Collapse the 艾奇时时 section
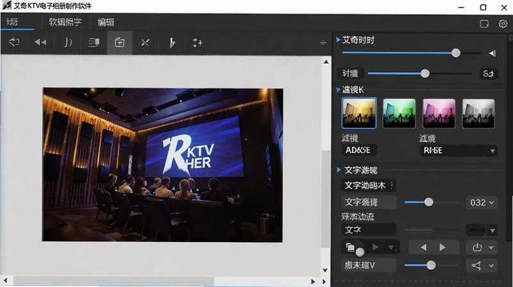Viewport: 513px width, 287px height. [339, 40]
